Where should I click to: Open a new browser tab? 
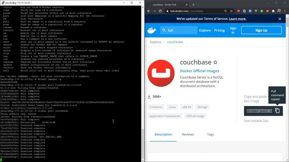pyautogui.click(x=193, y=4)
